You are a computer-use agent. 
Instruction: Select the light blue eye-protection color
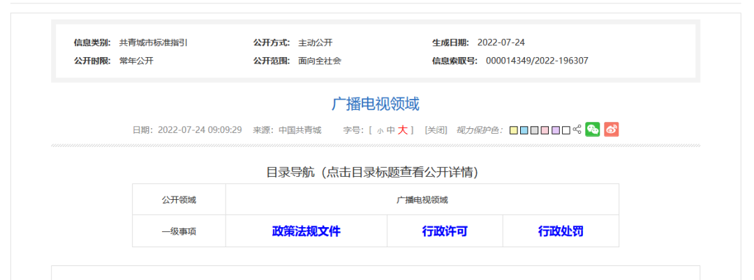click(x=524, y=130)
